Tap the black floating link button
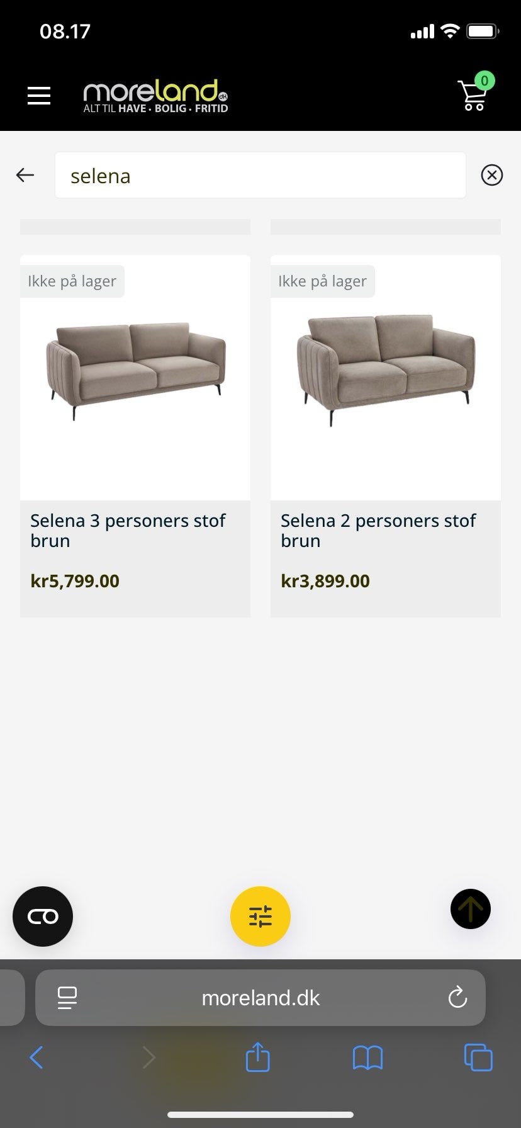 (x=43, y=916)
